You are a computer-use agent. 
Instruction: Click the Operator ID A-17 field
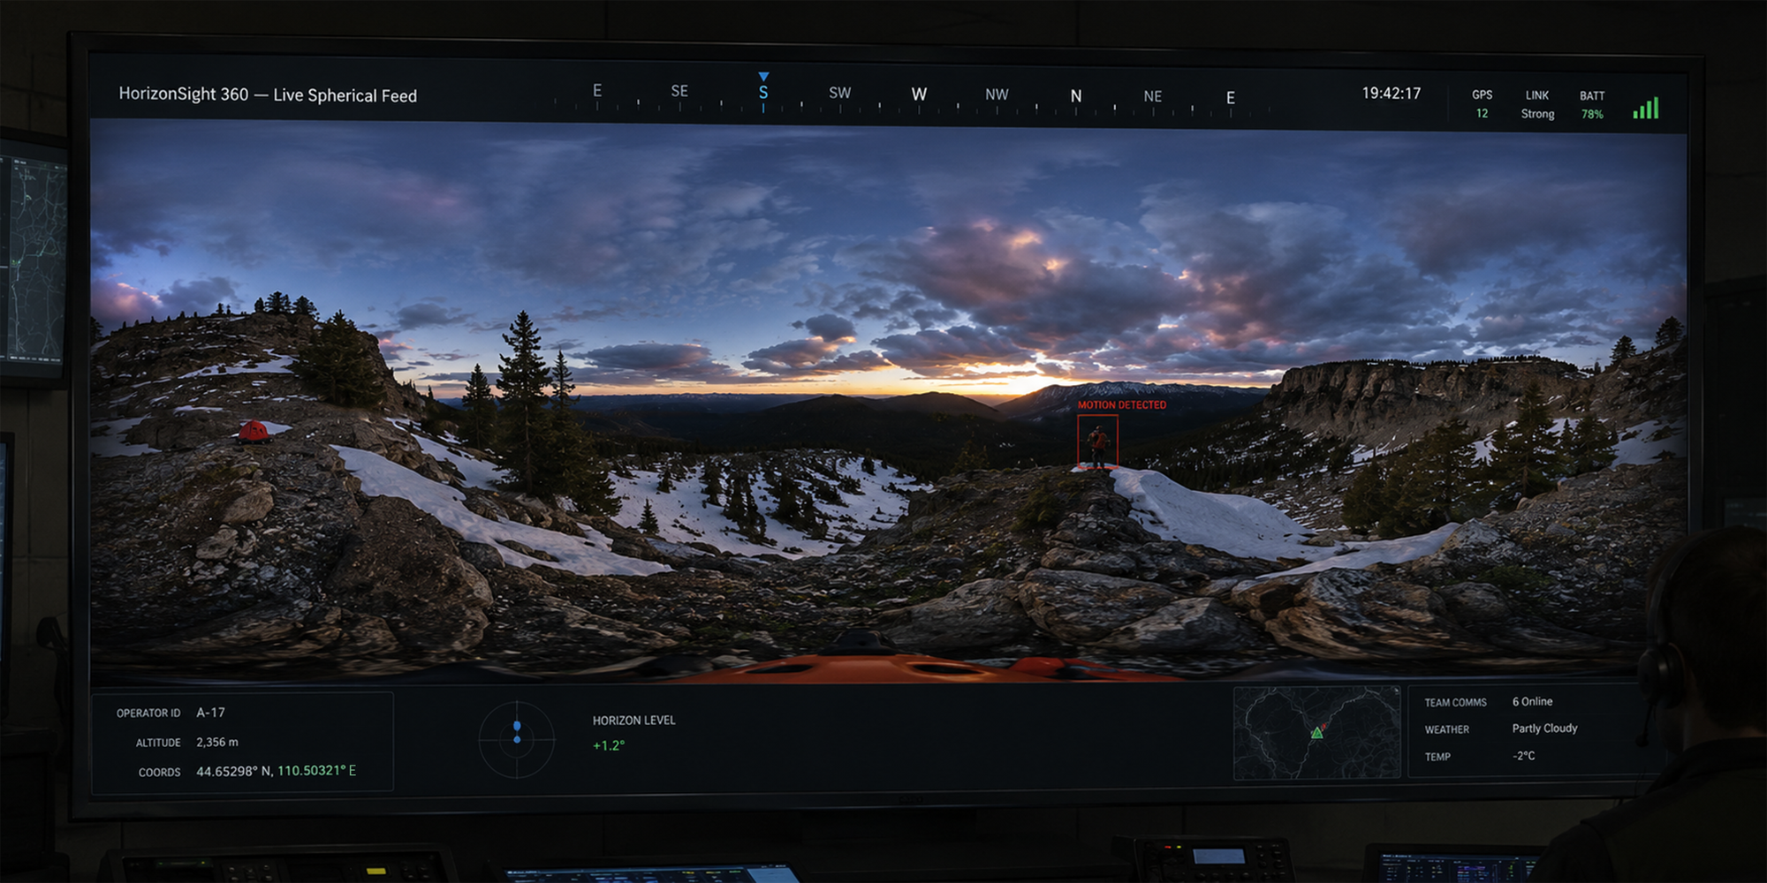pyautogui.click(x=171, y=713)
